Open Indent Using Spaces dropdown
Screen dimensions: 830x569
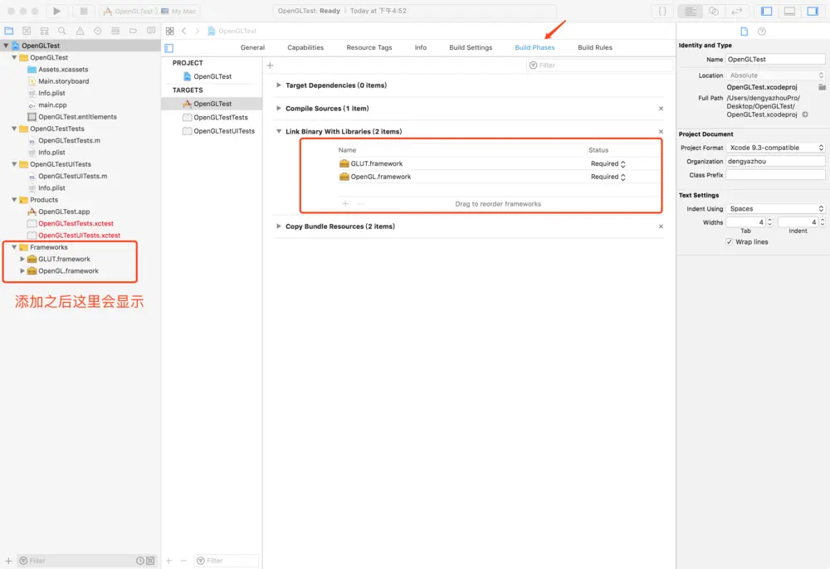(x=775, y=208)
